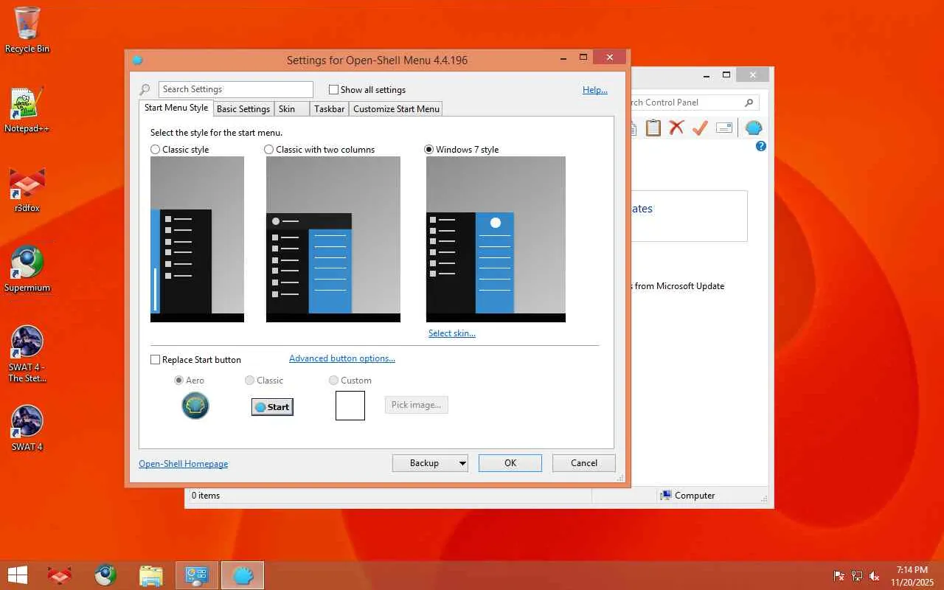Click the two-column style preview thumbnail

(x=333, y=239)
